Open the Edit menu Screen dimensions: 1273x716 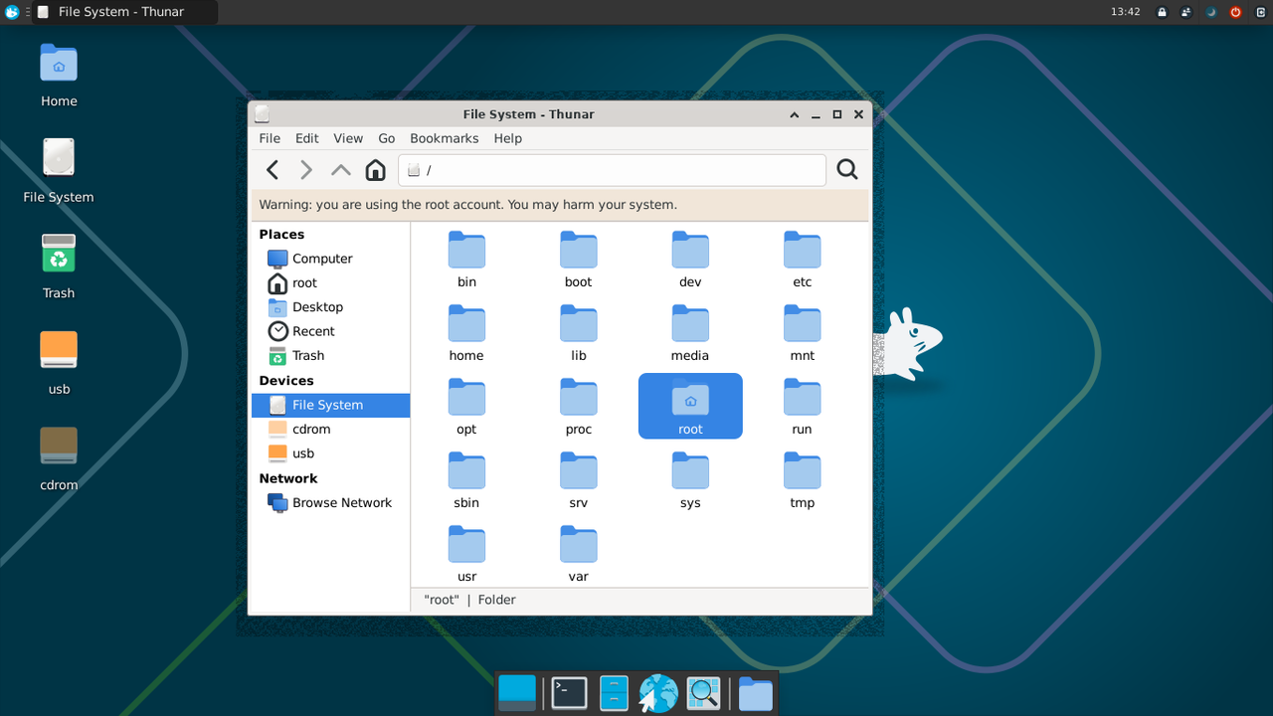tap(307, 138)
